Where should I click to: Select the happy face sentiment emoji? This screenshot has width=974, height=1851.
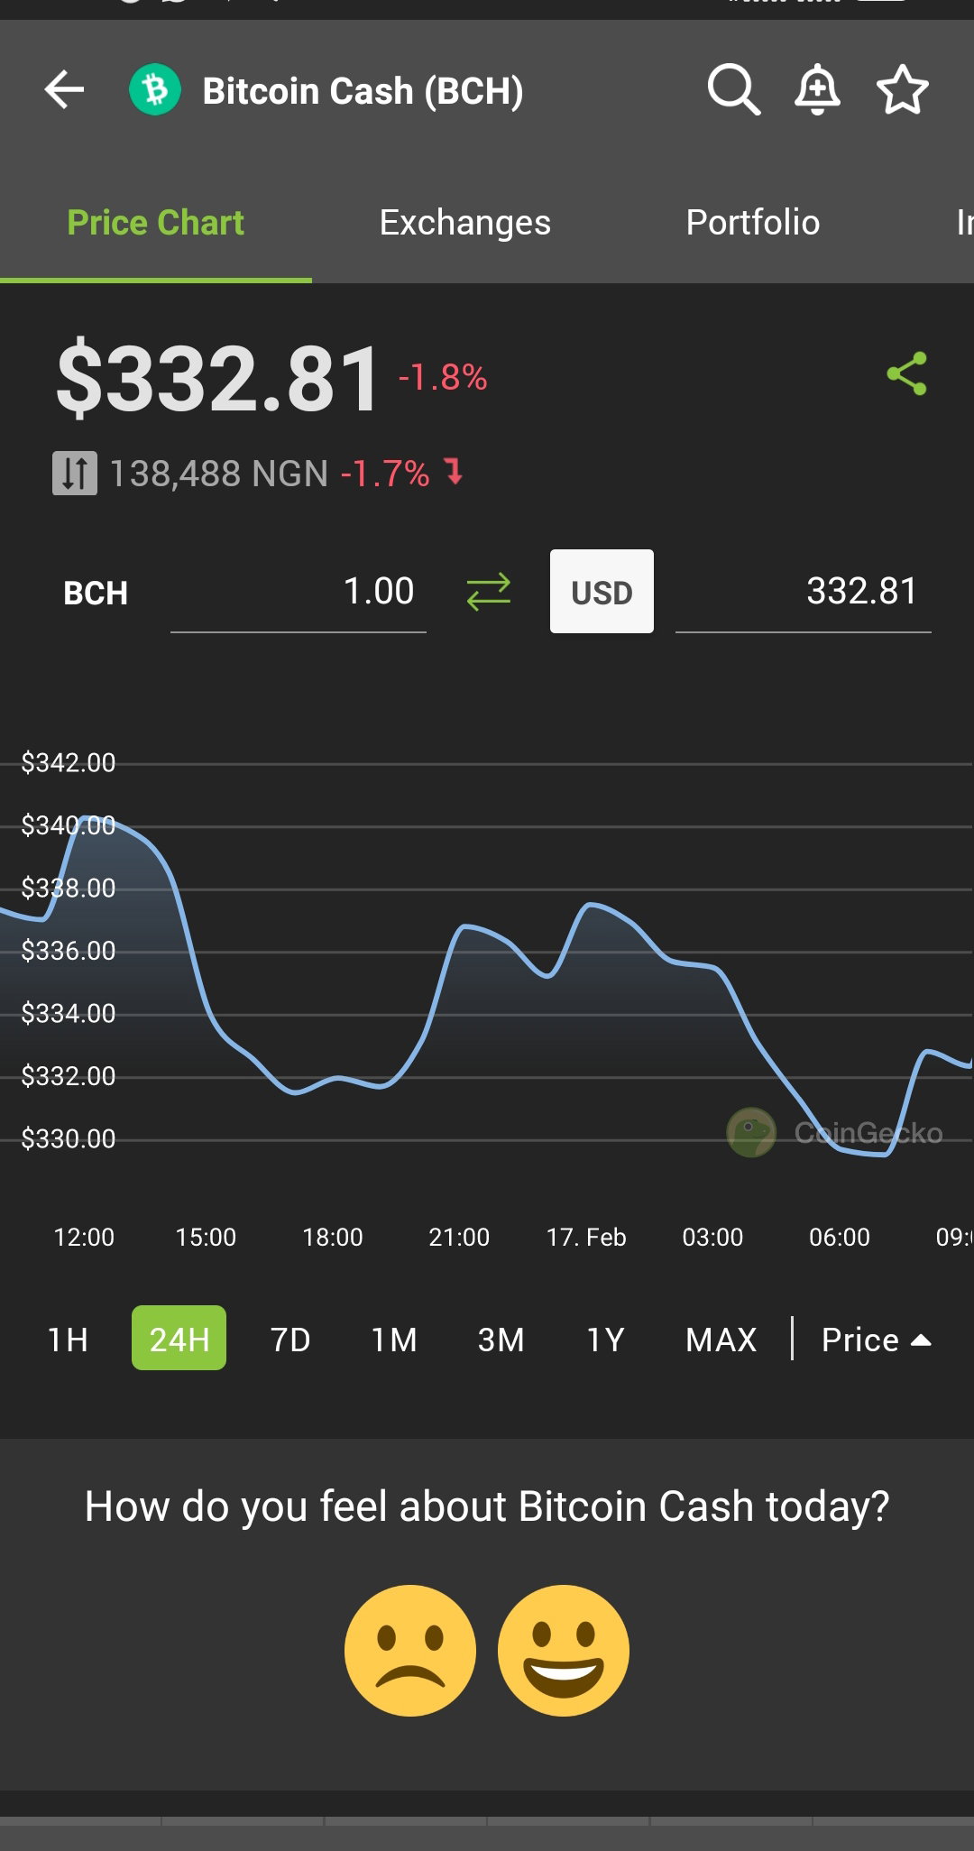click(x=564, y=1651)
